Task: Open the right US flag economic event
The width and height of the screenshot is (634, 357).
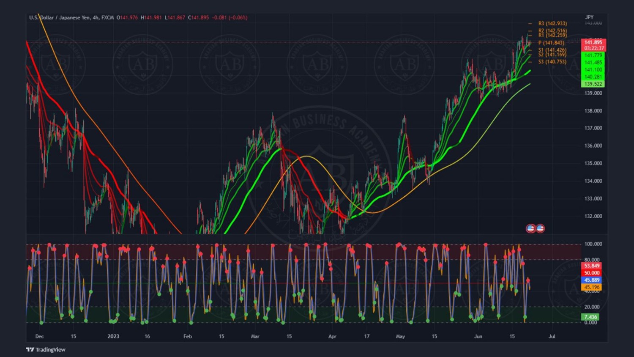Action: (540, 228)
